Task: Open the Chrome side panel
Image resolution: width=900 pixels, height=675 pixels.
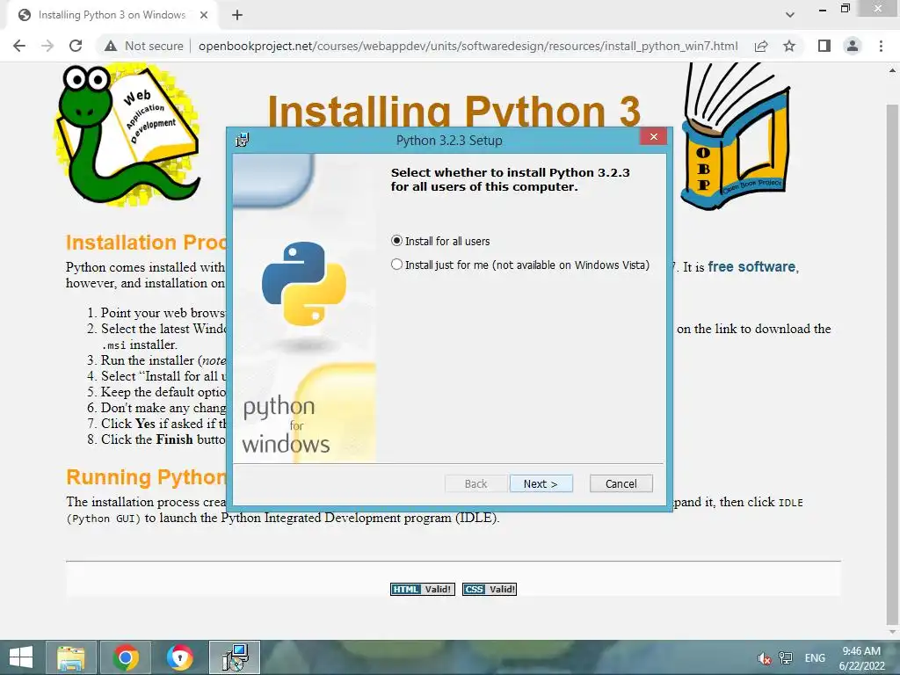Action: pos(824,46)
